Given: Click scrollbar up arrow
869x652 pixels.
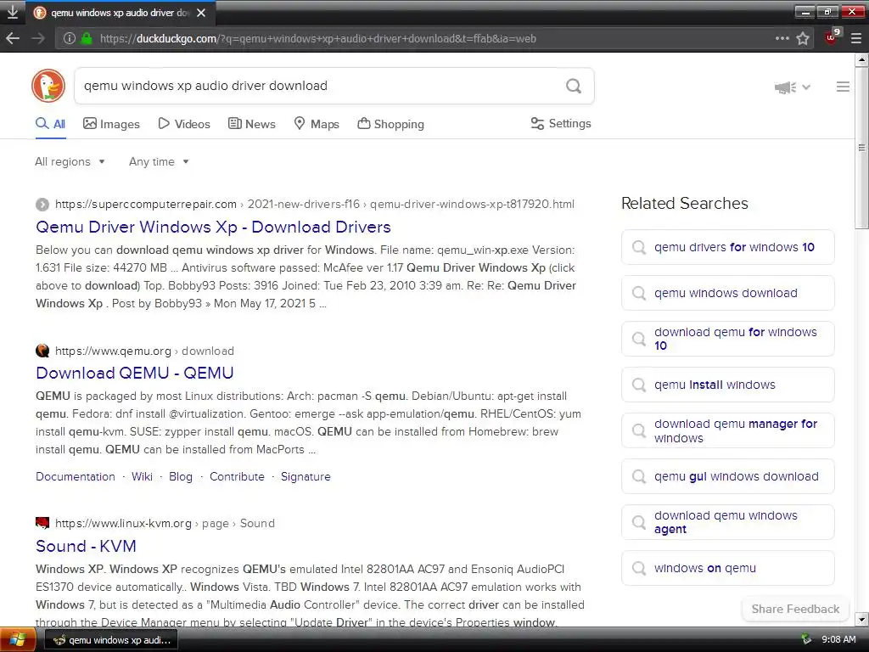Looking at the screenshot, I should [861, 59].
